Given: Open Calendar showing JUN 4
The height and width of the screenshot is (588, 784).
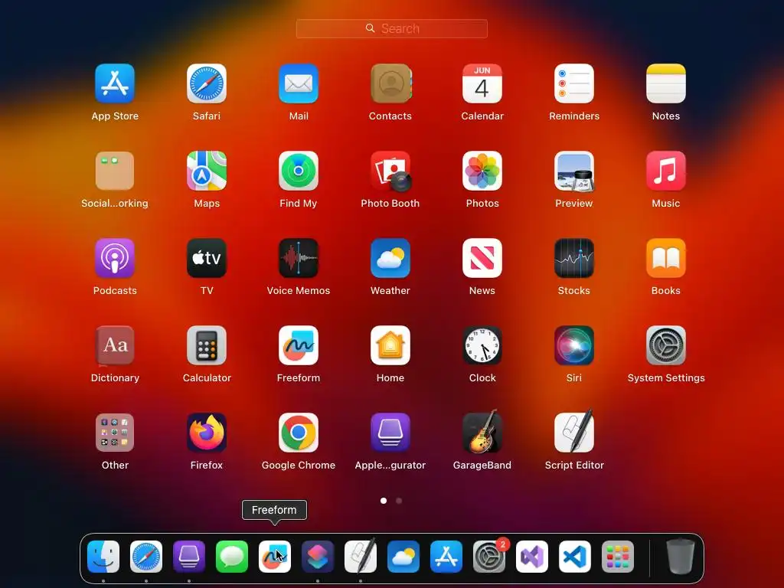Looking at the screenshot, I should 482,83.
